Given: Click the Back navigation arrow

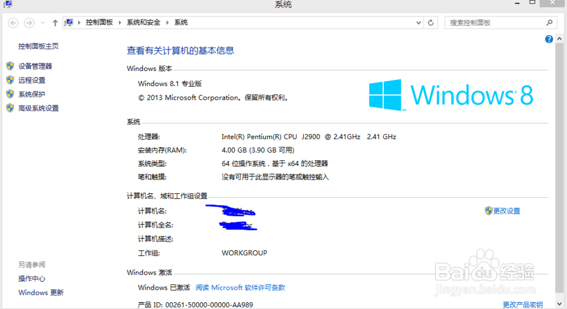Looking at the screenshot, I should pyautogui.click(x=14, y=23).
